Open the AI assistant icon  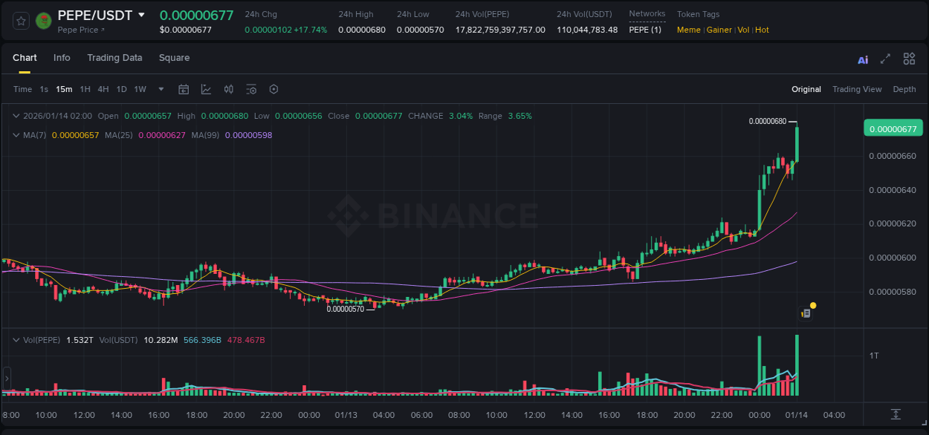863,59
